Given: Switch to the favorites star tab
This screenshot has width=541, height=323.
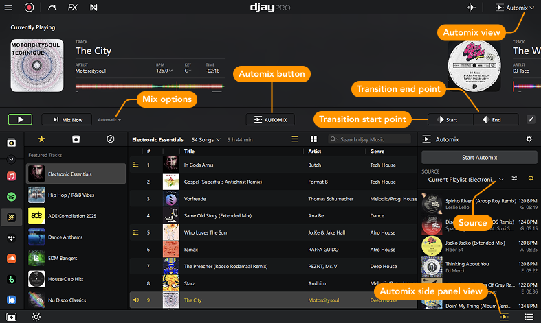Looking at the screenshot, I should (x=41, y=139).
